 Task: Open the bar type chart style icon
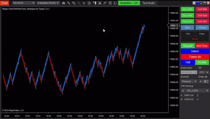pyautogui.click(x=64, y=3)
